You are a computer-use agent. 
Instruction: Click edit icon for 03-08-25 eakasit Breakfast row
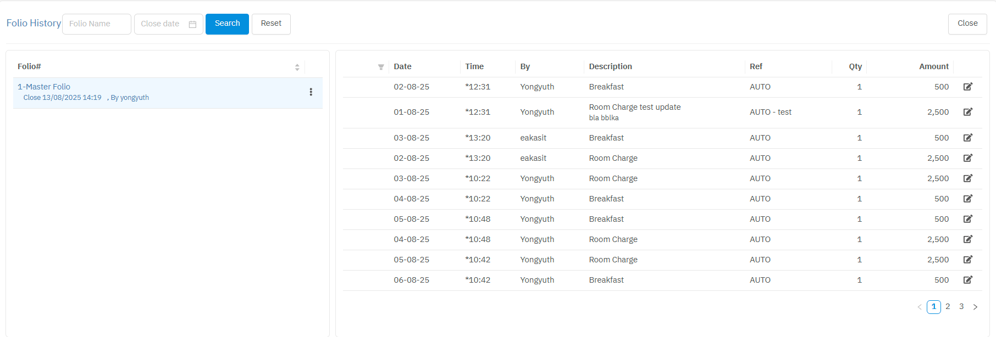pos(967,138)
